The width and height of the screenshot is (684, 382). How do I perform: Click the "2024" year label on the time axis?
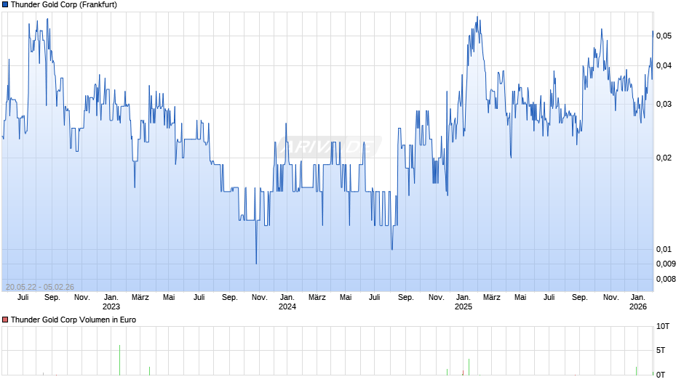coord(287,306)
